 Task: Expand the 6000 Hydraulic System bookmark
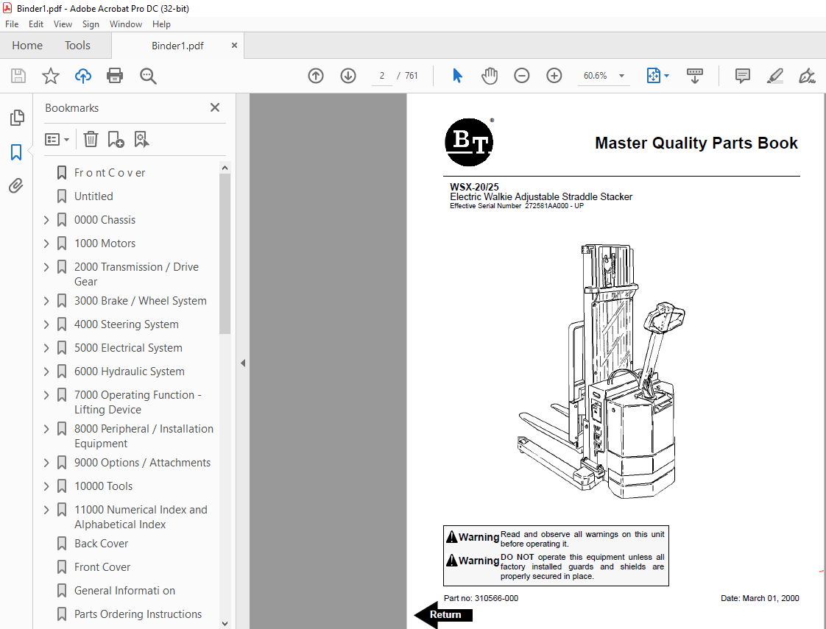point(46,372)
